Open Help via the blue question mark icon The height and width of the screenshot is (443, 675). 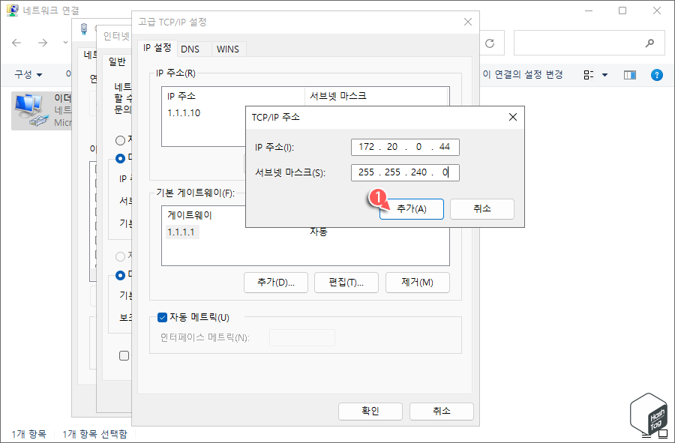(657, 74)
